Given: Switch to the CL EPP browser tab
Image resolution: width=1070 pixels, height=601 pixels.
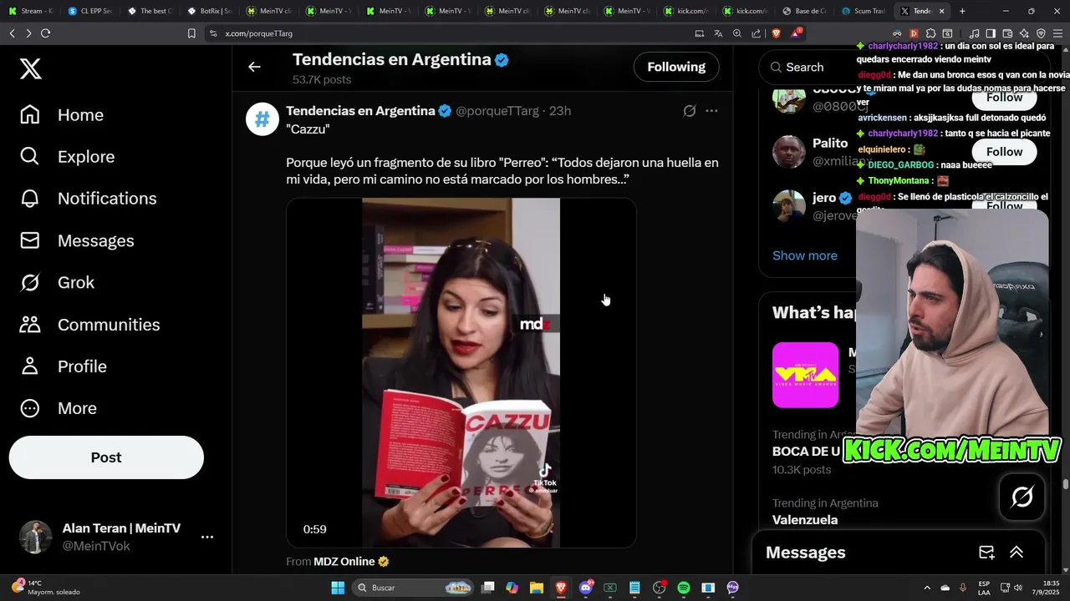Looking at the screenshot, I should point(89,11).
